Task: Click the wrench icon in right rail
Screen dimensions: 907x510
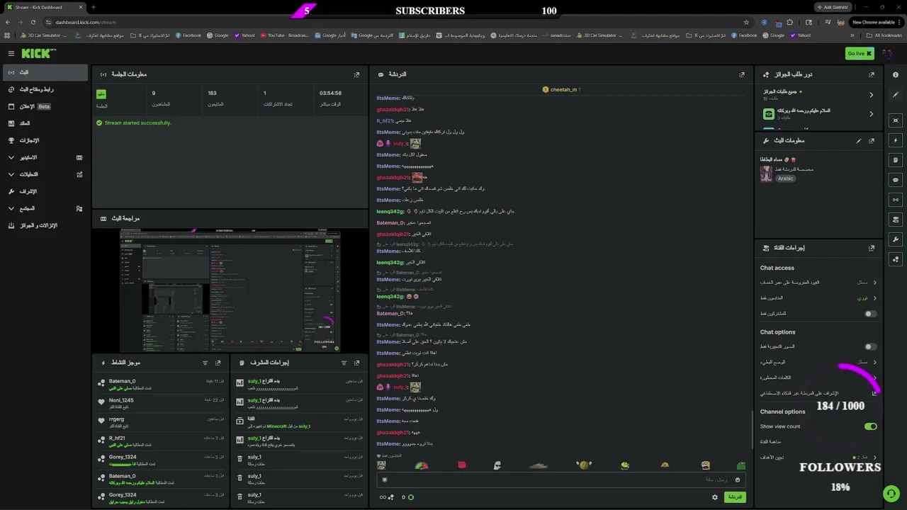Action: coord(896,239)
